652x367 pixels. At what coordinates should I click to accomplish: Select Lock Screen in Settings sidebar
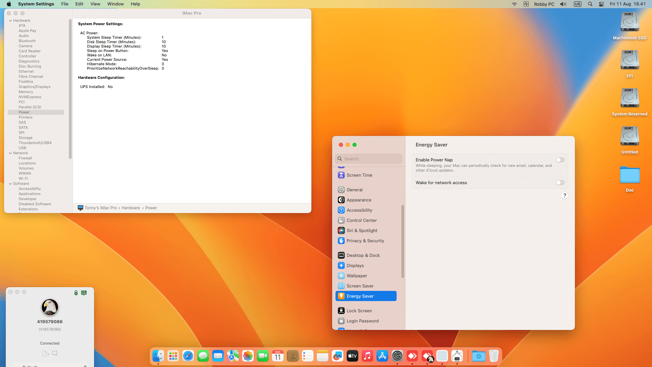tap(366, 311)
